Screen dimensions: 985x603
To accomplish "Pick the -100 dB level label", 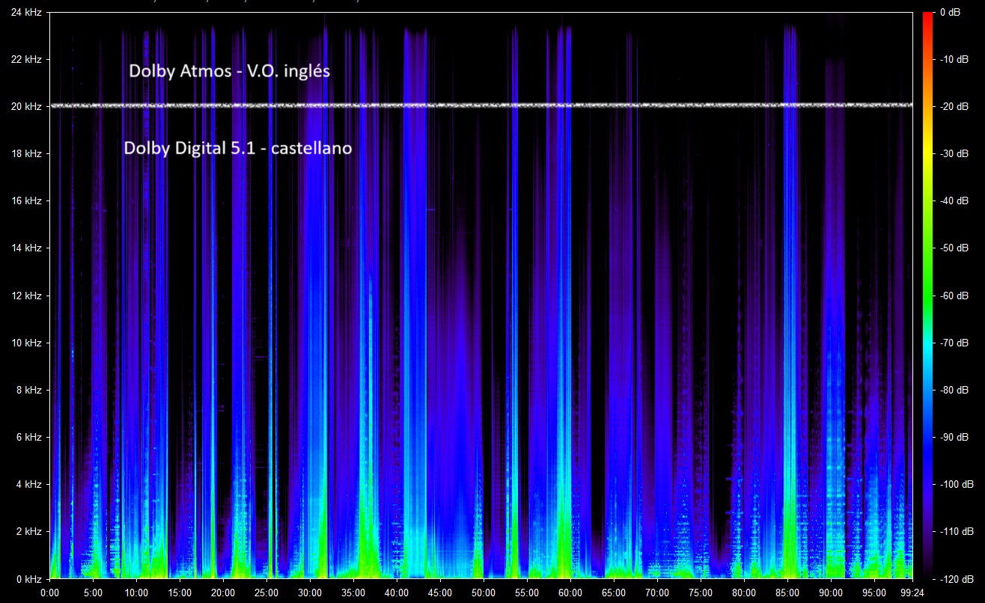I will pyautogui.click(x=957, y=484).
